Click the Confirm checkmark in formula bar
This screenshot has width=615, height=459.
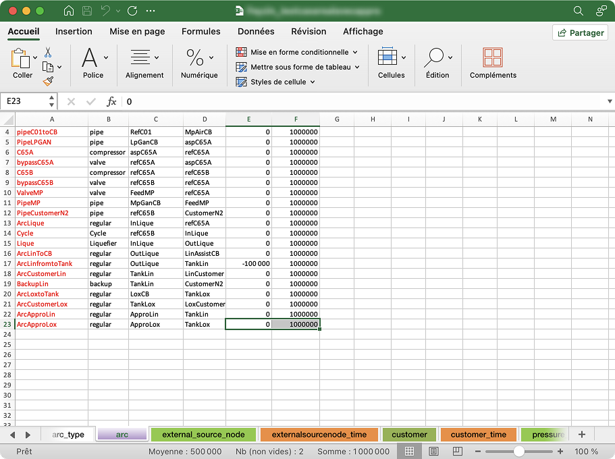tap(91, 102)
